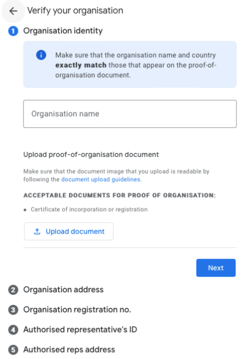Open the document upload guidelines link

pos(101,179)
